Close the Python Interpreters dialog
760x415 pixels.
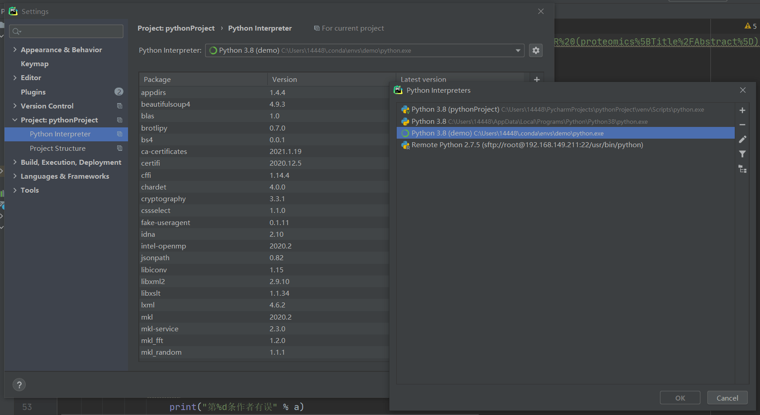click(x=743, y=90)
